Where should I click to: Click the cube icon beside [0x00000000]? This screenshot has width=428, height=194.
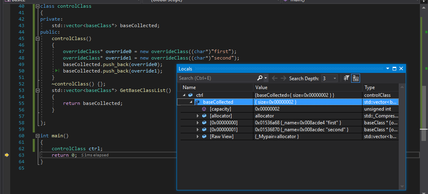(204, 123)
